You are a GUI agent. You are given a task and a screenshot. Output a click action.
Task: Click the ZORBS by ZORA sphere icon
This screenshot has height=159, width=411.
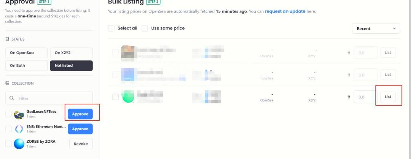coord(19,144)
